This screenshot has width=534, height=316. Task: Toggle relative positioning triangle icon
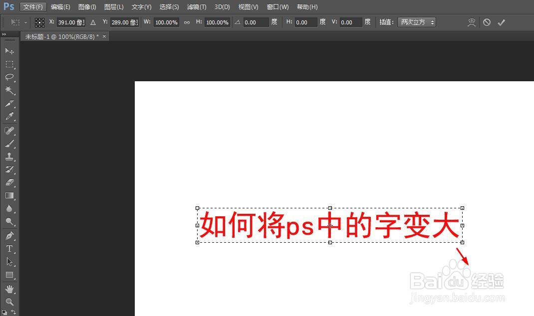pos(93,22)
